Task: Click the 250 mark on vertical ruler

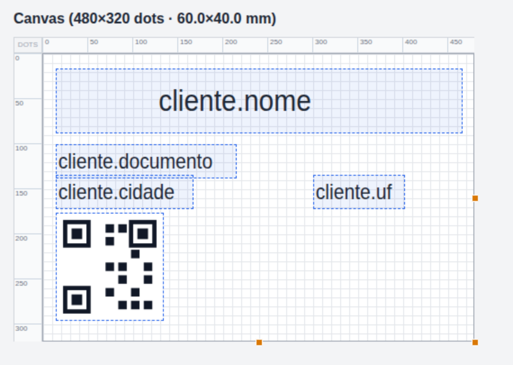Action: [21, 283]
